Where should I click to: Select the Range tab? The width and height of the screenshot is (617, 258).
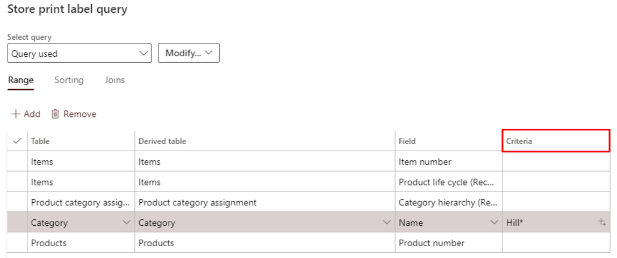pos(21,80)
